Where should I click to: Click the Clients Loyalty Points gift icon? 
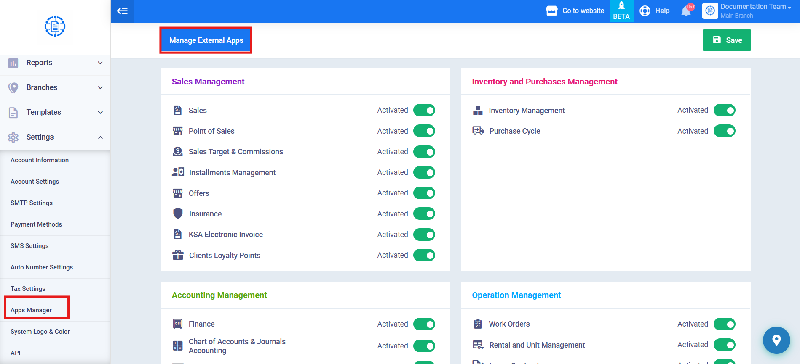click(x=178, y=255)
